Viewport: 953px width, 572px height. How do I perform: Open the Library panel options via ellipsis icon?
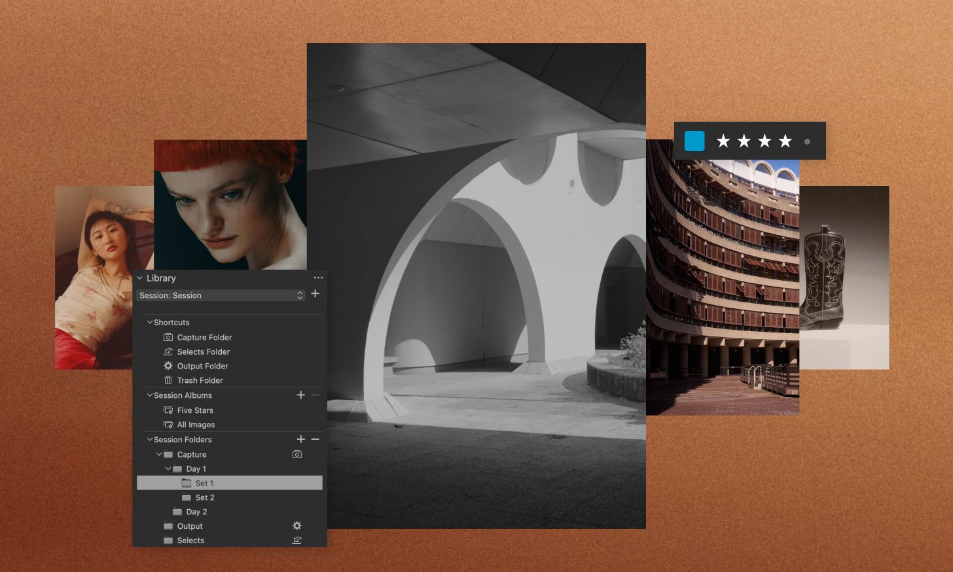coord(319,277)
